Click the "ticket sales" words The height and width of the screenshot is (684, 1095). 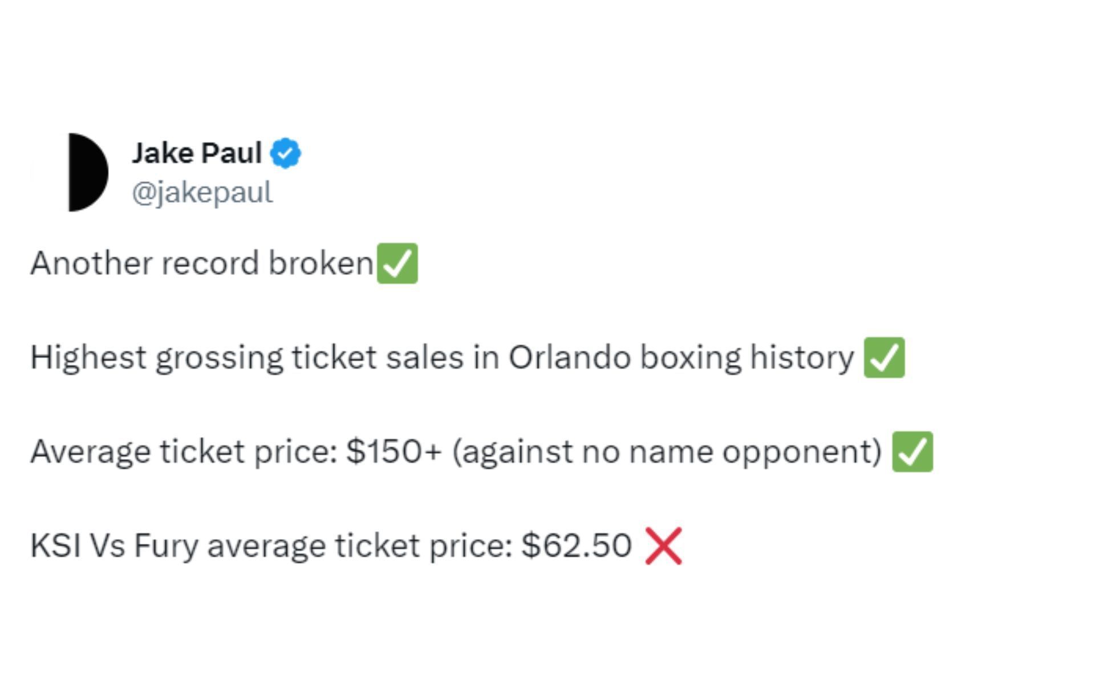point(378,357)
